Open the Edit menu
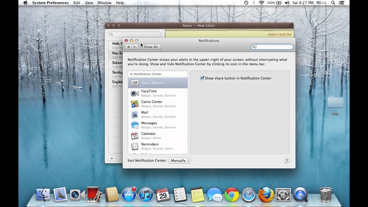This screenshot has height=207, width=368. [77, 3]
